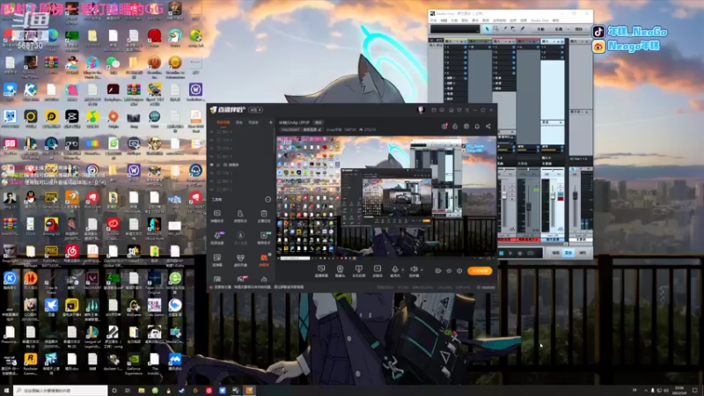The height and width of the screenshot is (396, 704).
Task: Add new scene with plus icon
Action: coord(270,122)
